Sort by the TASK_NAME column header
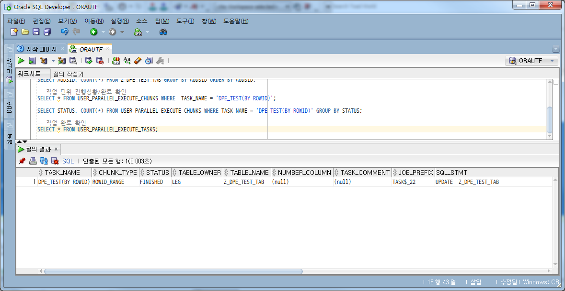Image resolution: width=565 pixels, height=291 pixels. [65, 172]
